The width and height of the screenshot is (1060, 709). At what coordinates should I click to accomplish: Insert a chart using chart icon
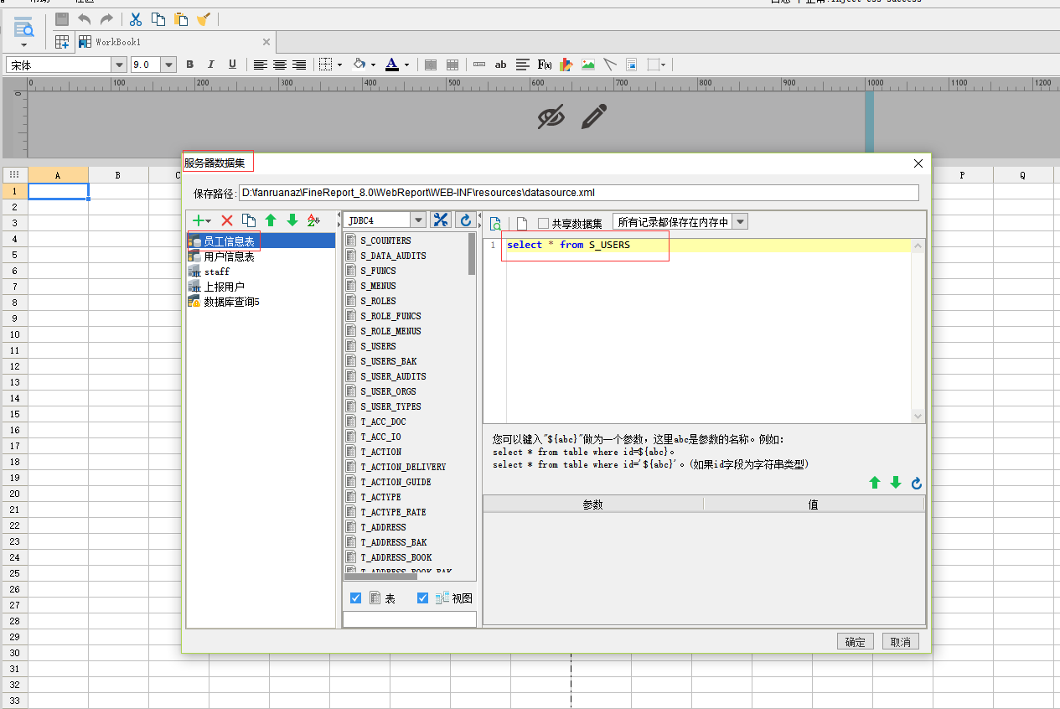[566, 65]
